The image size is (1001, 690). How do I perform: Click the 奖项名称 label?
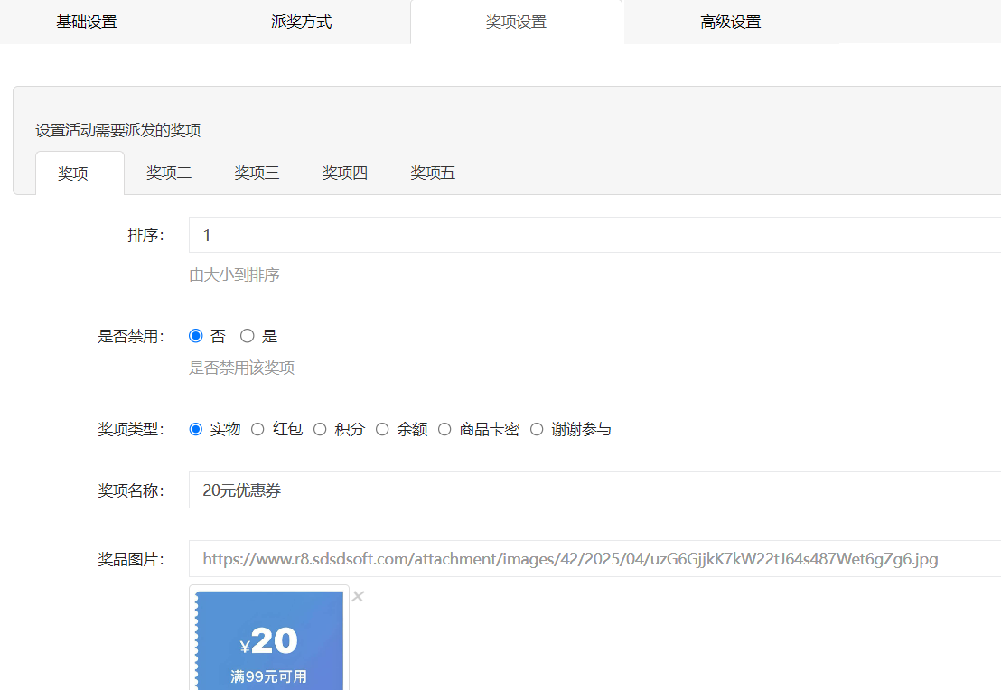[x=131, y=490]
